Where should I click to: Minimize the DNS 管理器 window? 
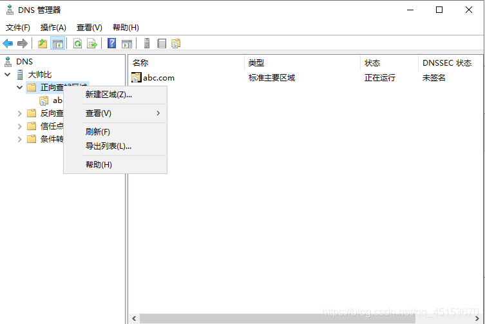click(x=410, y=10)
